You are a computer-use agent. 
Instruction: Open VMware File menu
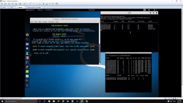(2, 4)
